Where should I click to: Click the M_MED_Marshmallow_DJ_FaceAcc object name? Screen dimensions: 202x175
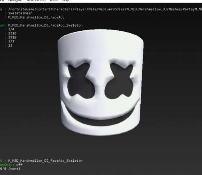tap(36, 17)
